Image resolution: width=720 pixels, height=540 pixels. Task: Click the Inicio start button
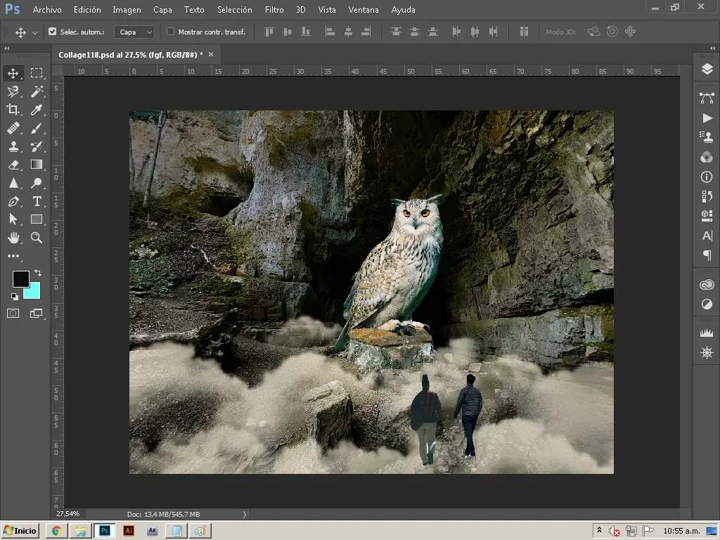click(20, 531)
